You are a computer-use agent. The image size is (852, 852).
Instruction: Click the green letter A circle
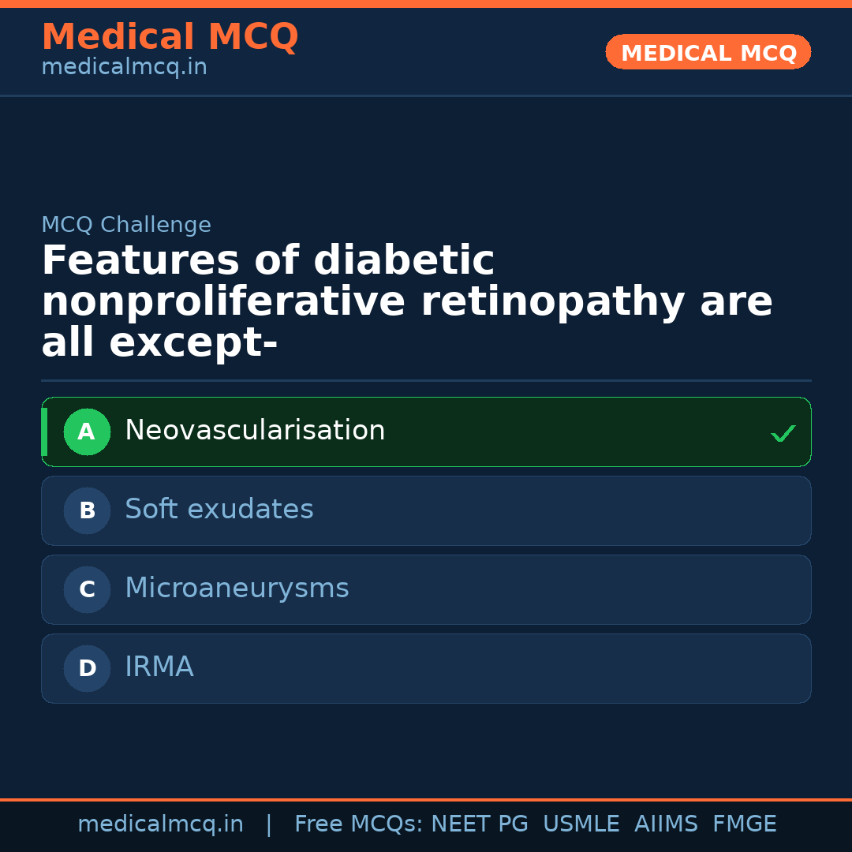87,432
